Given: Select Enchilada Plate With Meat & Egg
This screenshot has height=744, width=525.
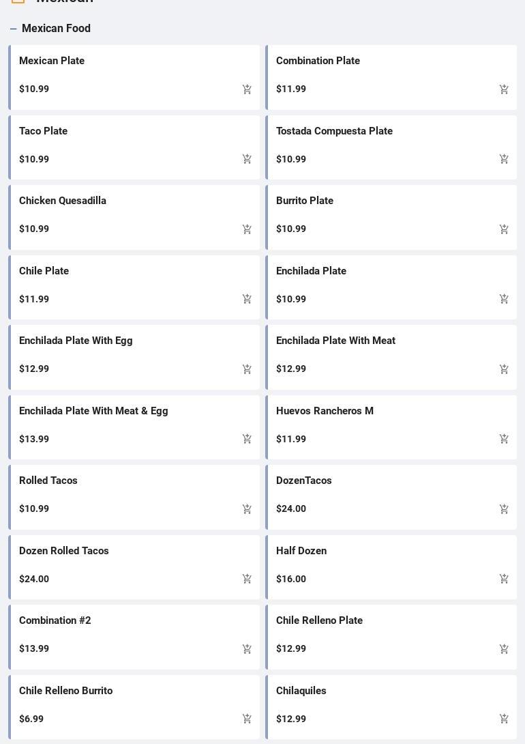Looking at the screenshot, I should coord(93,411).
